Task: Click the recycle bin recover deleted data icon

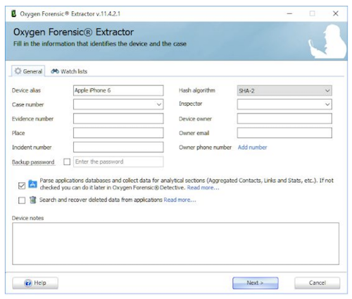Action: coord(33,200)
